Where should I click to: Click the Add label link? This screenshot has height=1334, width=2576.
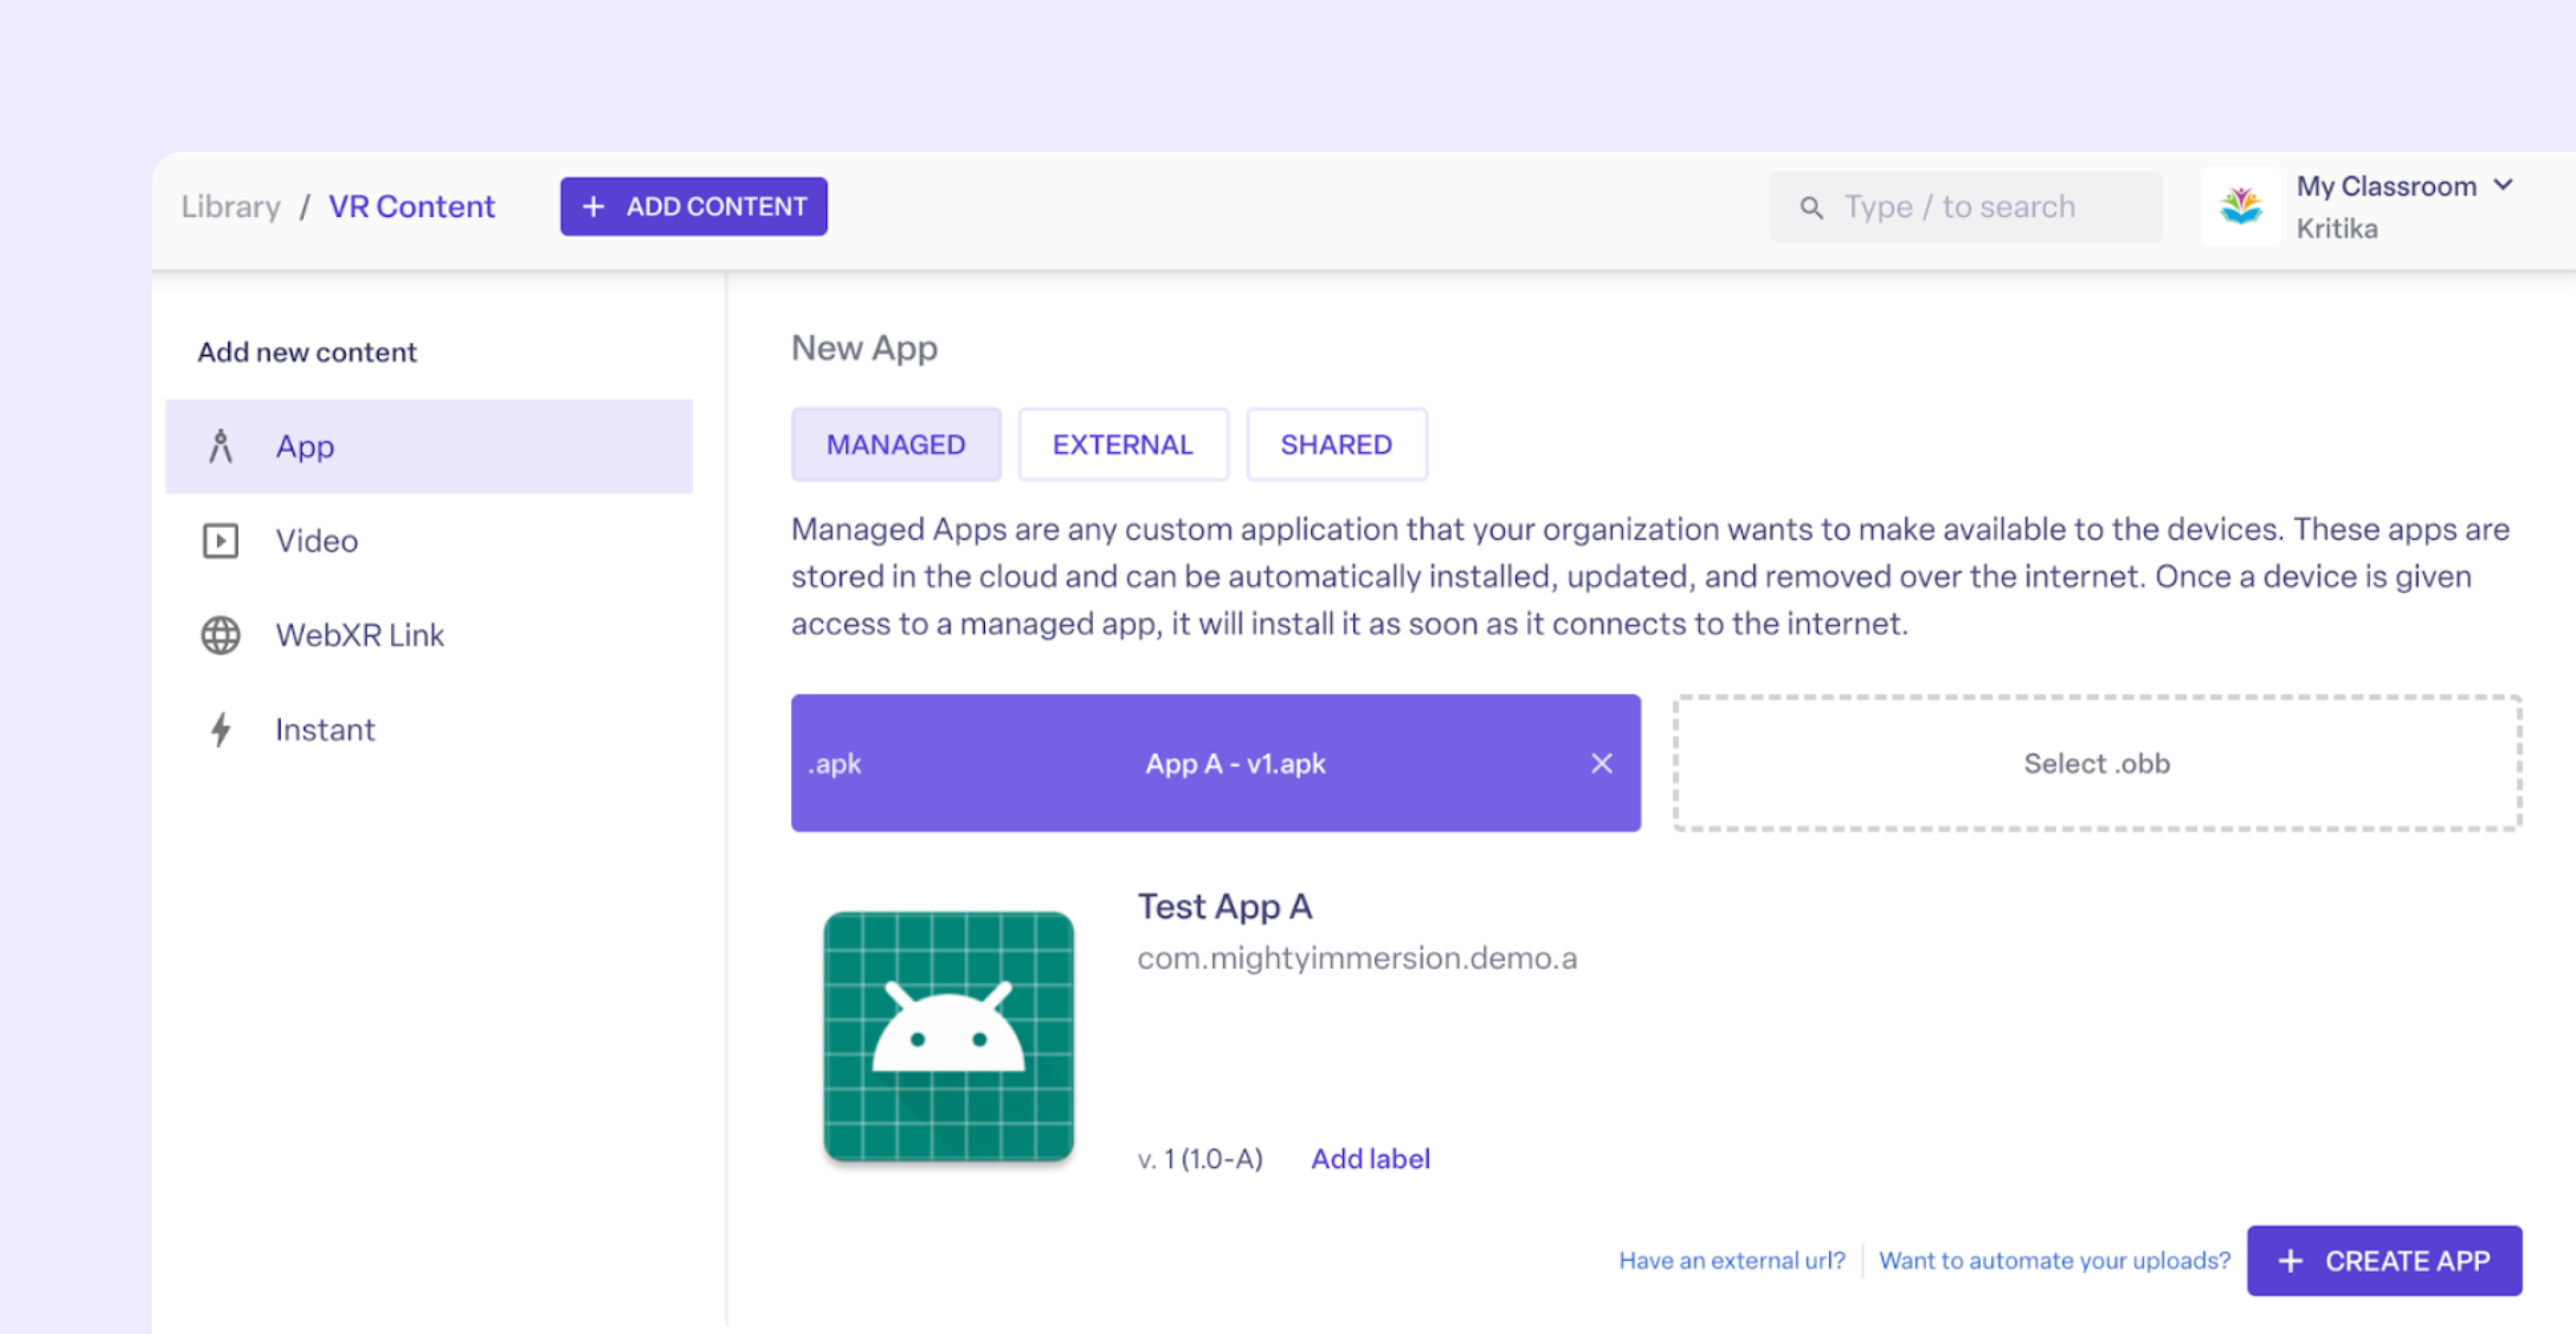click(x=1370, y=1158)
